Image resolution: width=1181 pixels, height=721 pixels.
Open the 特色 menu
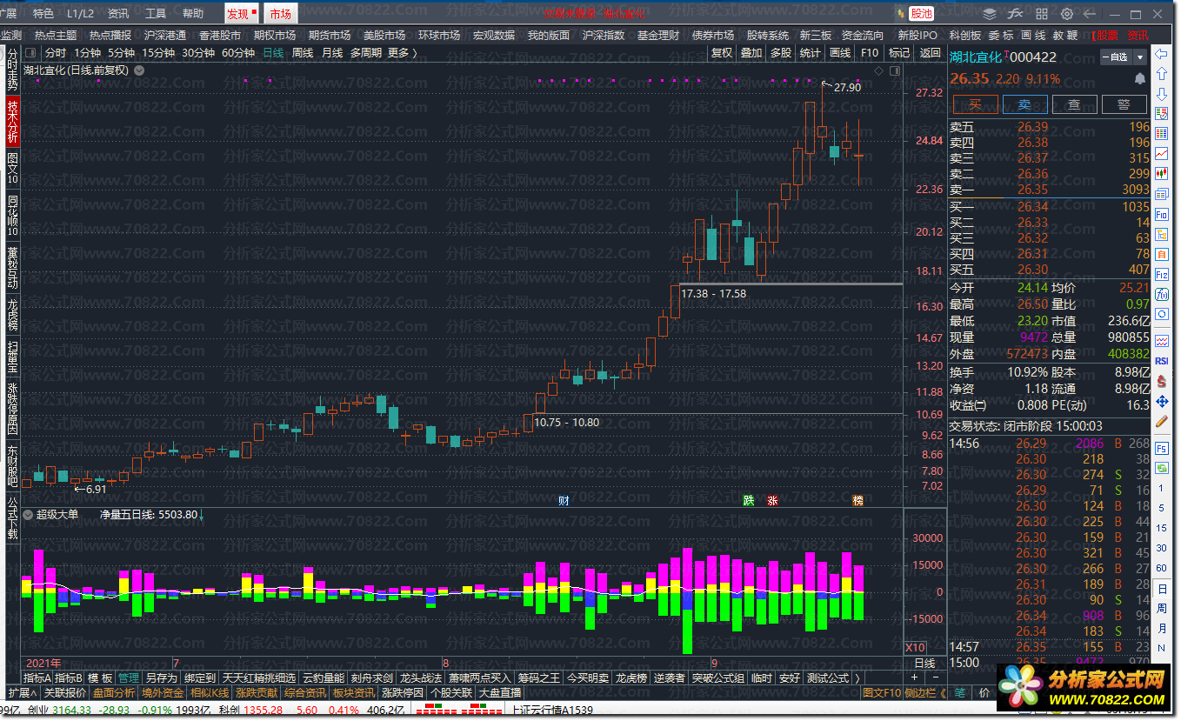coord(43,14)
